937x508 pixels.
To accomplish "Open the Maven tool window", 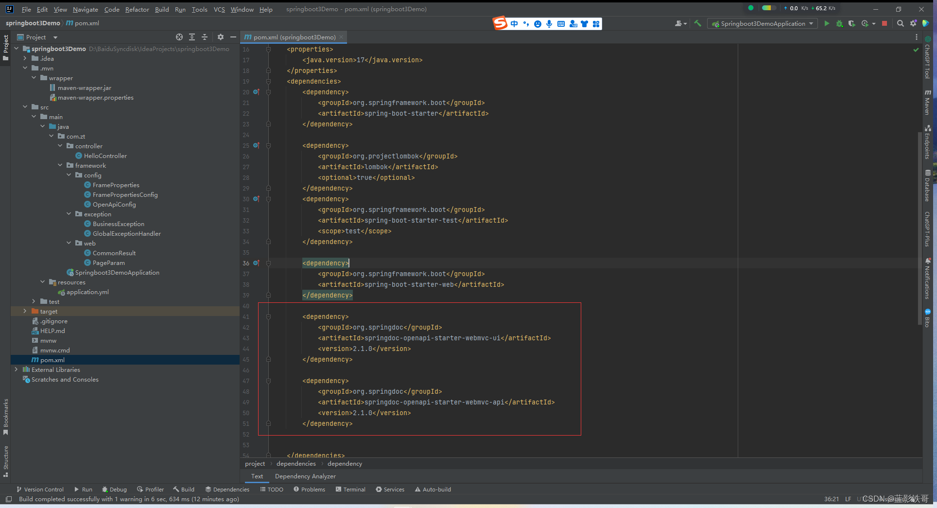I will tap(928, 102).
